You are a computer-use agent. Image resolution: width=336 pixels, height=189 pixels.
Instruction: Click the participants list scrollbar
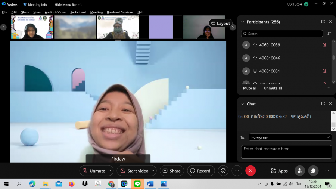click(x=333, y=58)
